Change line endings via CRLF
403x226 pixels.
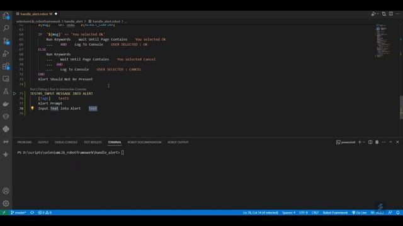[x=315, y=213]
